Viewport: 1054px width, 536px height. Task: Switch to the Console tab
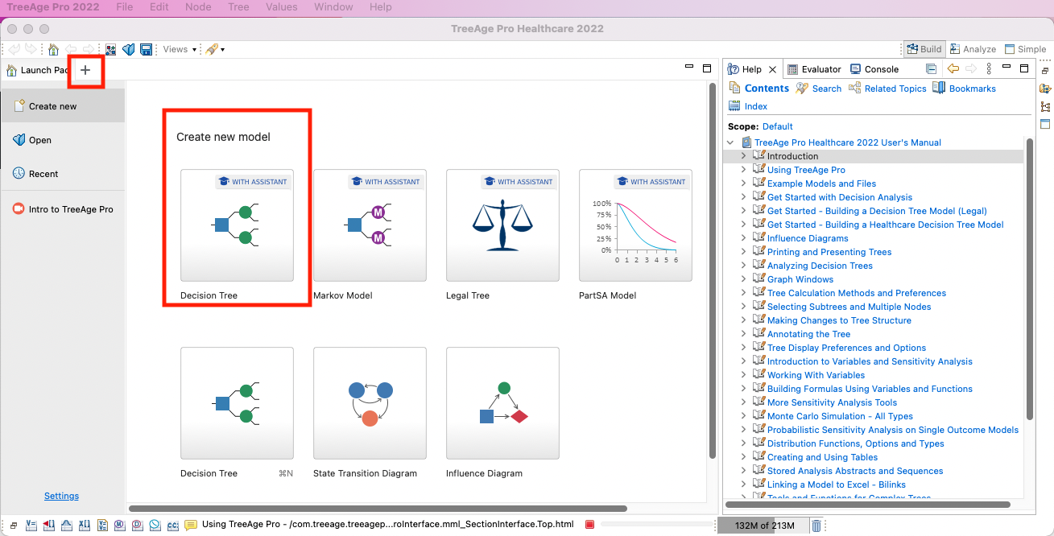click(874, 69)
